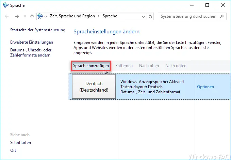Click the Sprache icon in address bar
The width and height of the screenshot is (231, 160).
coord(40,16)
